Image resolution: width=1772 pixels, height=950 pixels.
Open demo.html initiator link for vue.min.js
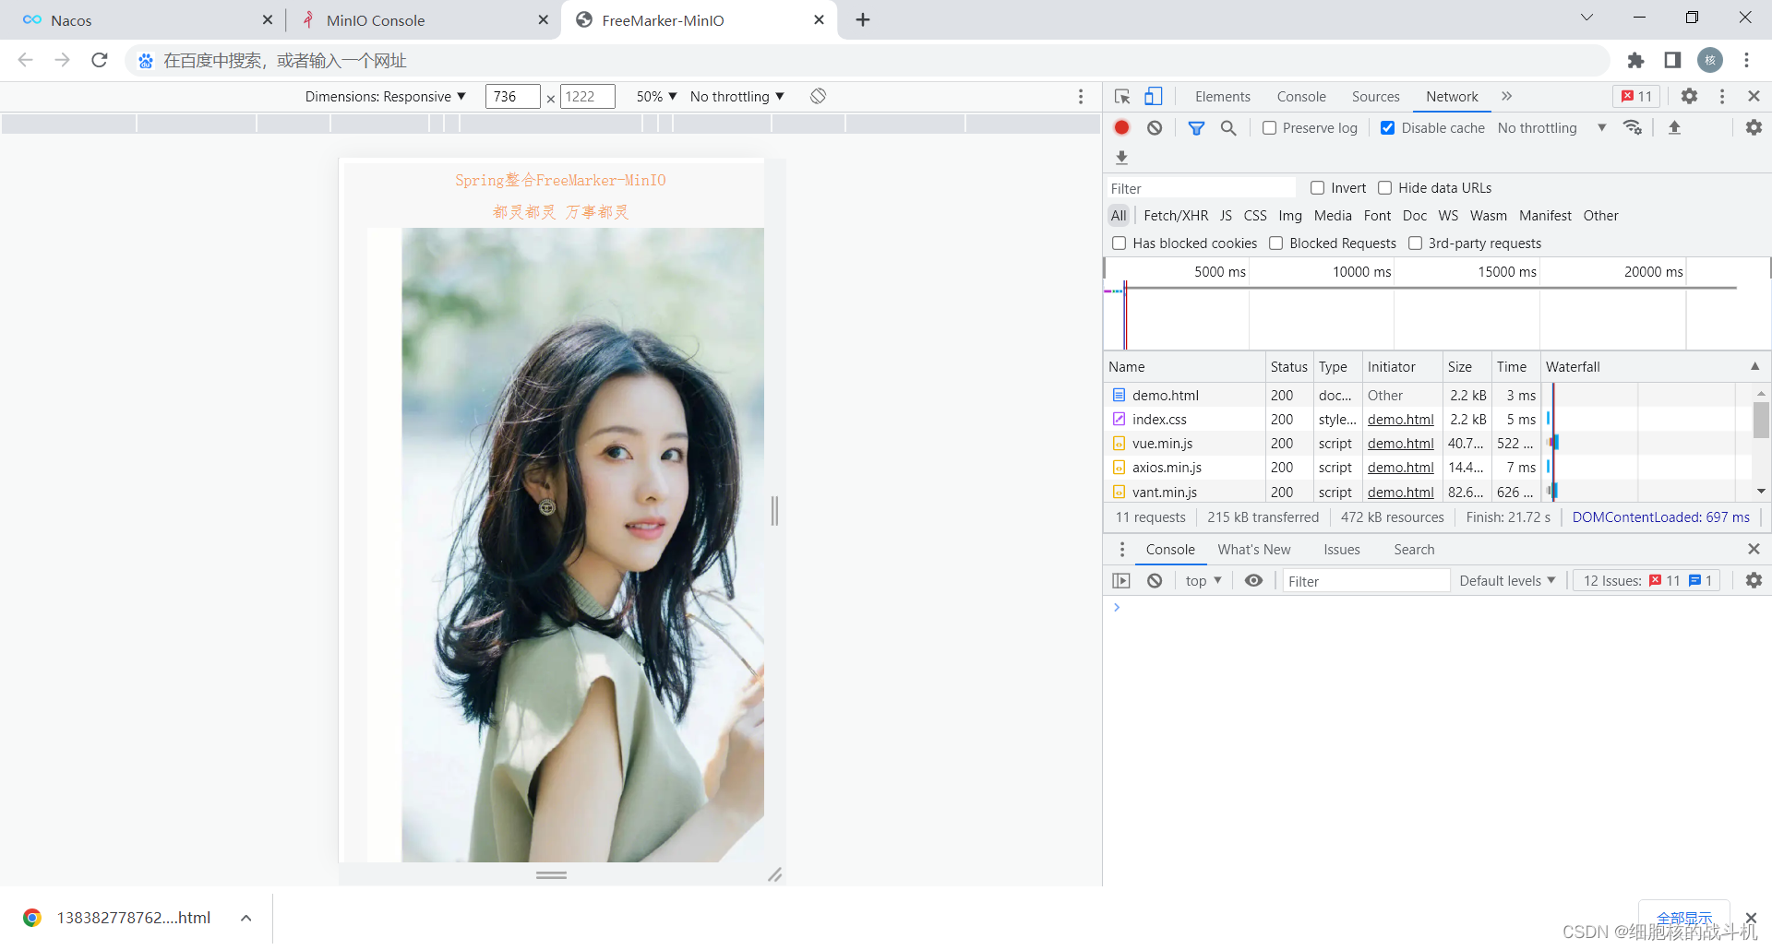pos(1400,443)
